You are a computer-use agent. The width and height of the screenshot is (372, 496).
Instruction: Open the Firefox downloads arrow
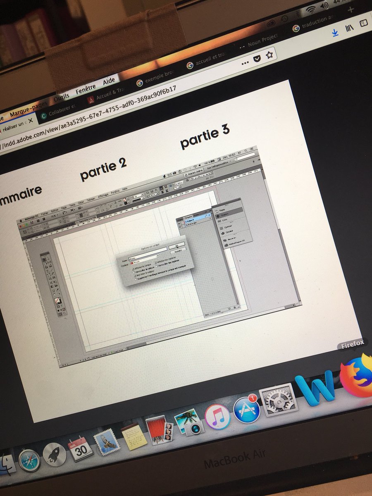tap(335, 32)
